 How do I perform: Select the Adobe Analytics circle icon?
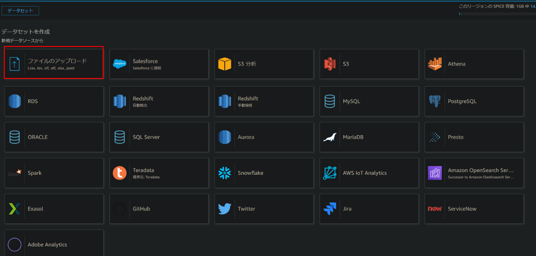15,245
